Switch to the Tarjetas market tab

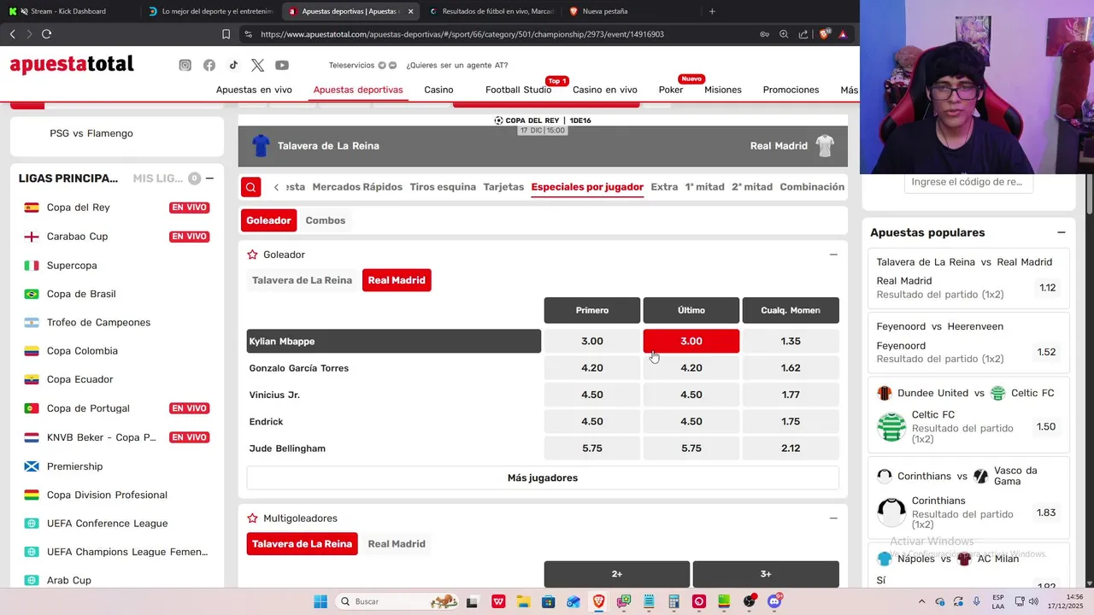(x=503, y=187)
